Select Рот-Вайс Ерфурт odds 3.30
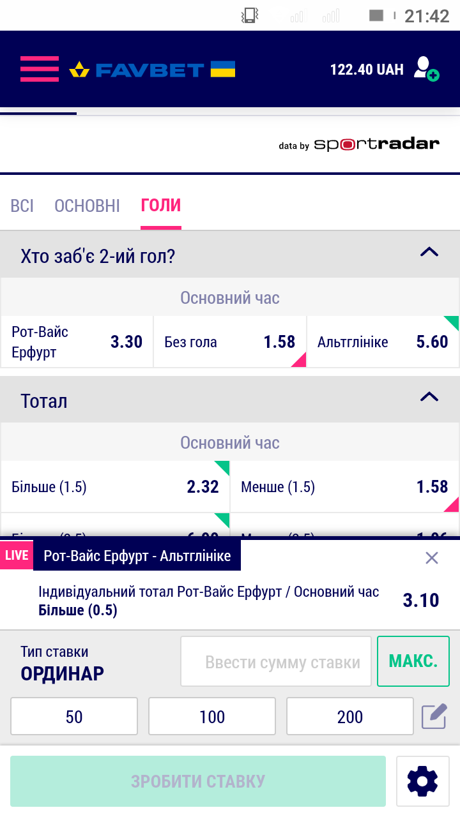This screenshot has width=460, height=817. pyautogui.click(x=77, y=342)
